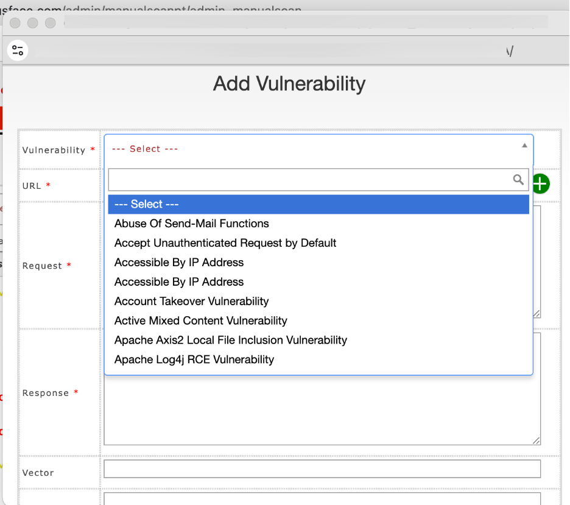
Task: Click the magnifier icon in dropdown search
Action: pyautogui.click(x=518, y=180)
